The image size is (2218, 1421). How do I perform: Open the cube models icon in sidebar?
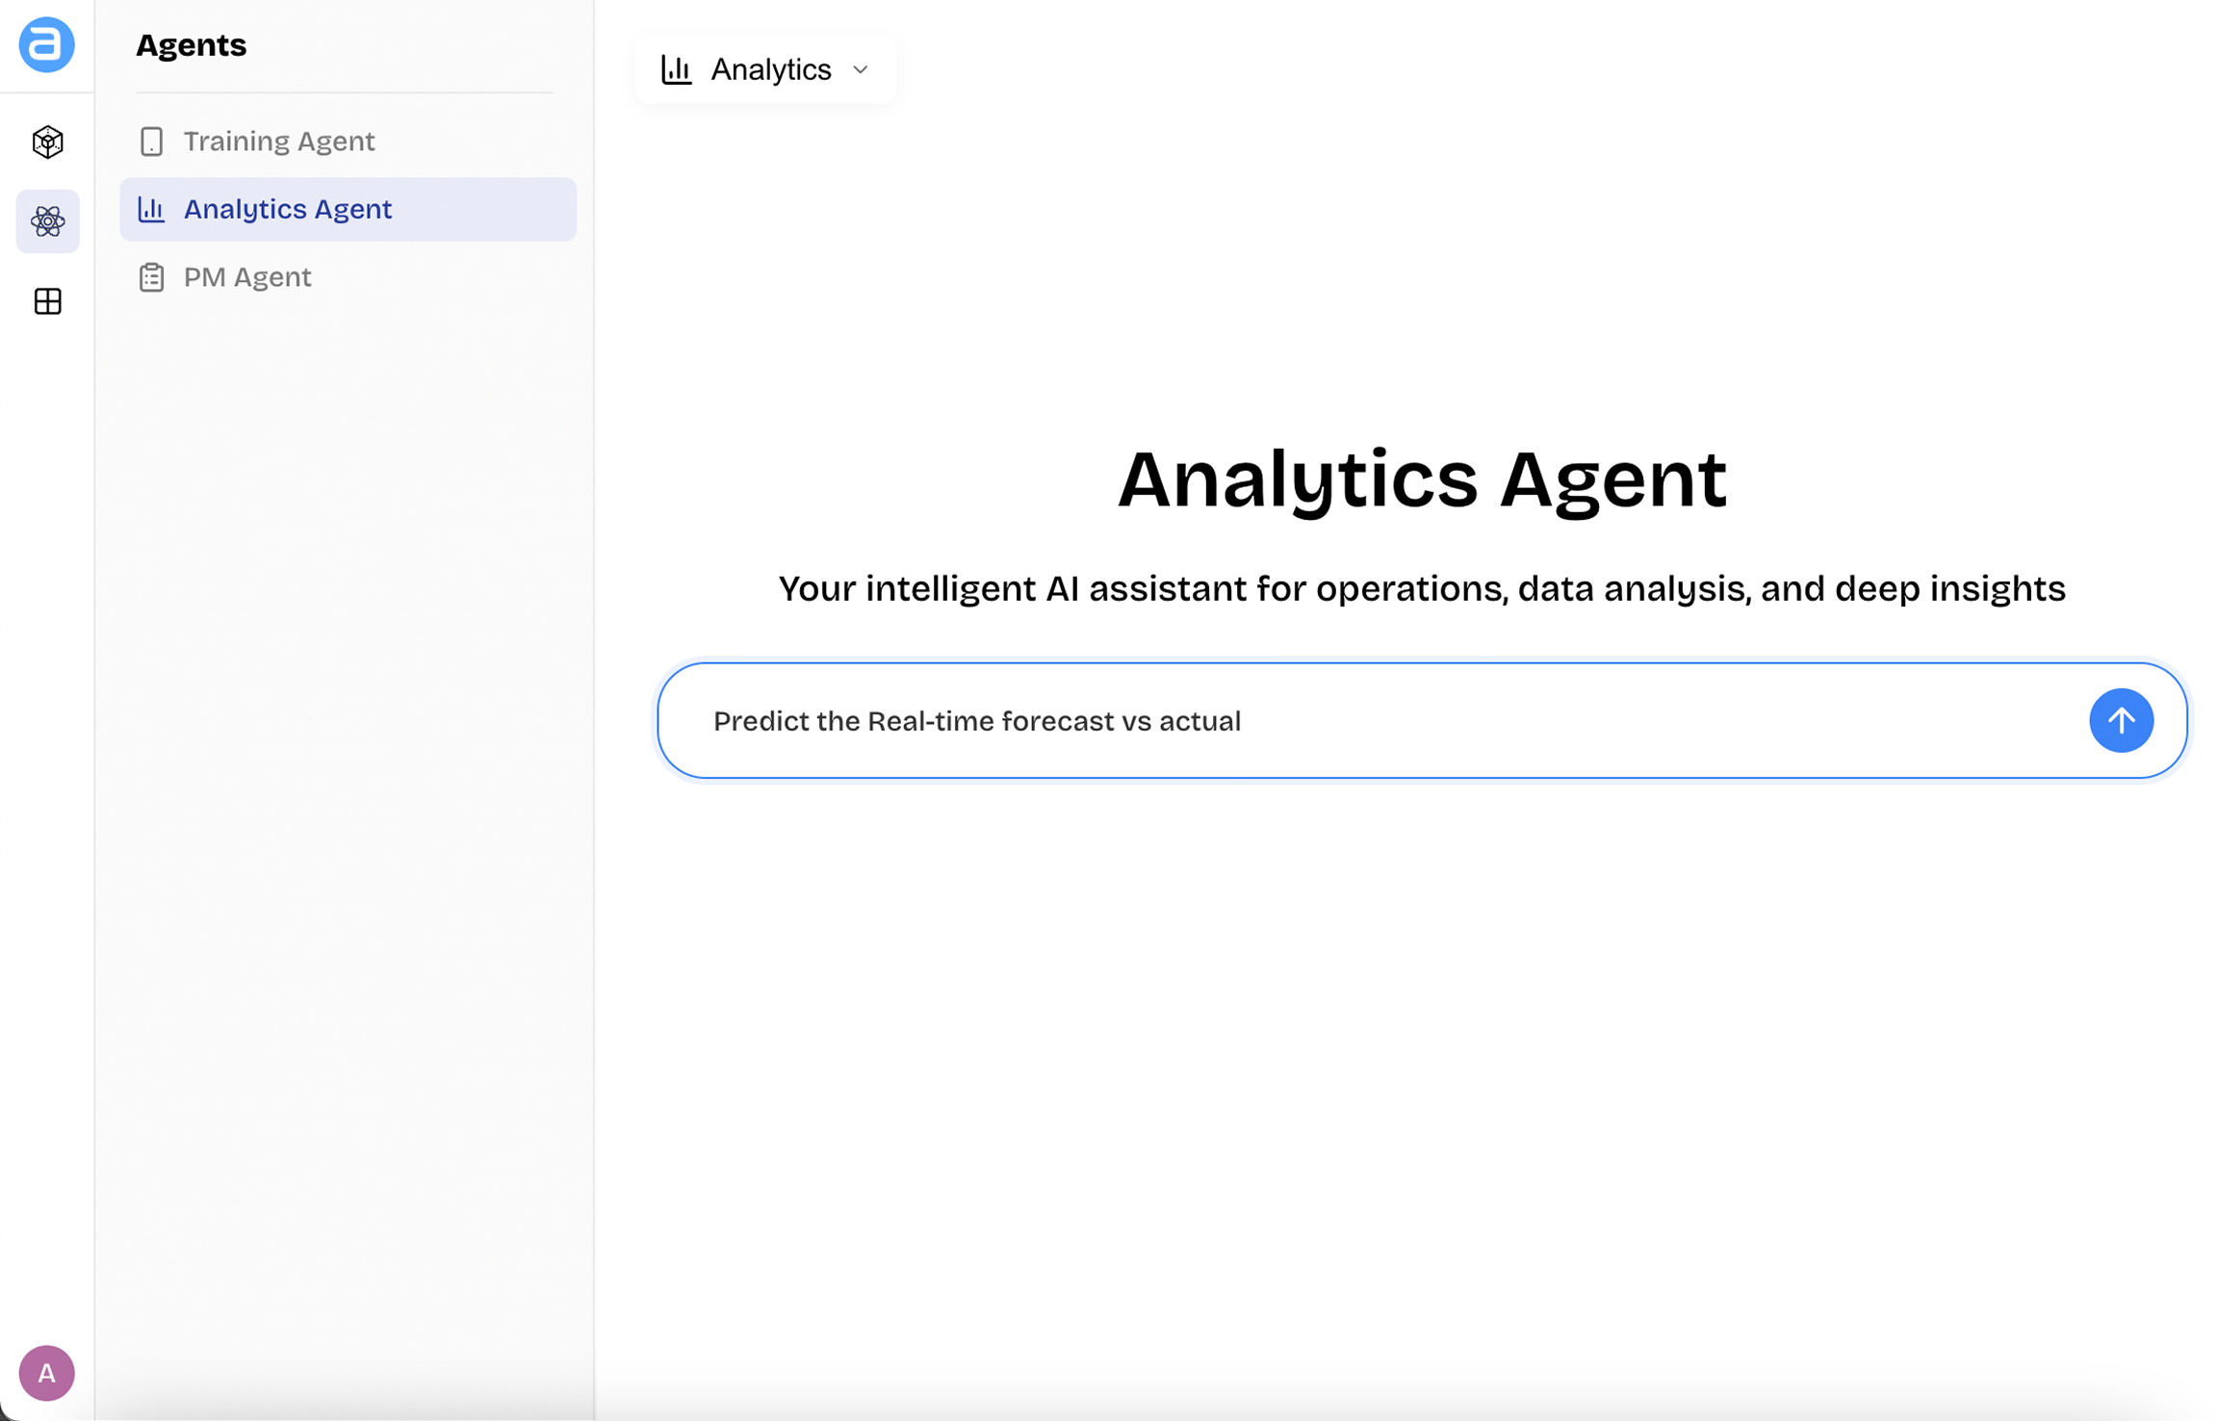(x=47, y=142)
